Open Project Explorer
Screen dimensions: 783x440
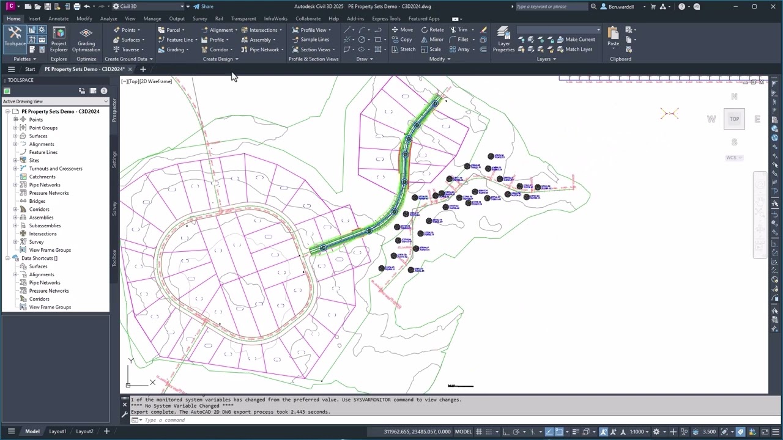59,39
